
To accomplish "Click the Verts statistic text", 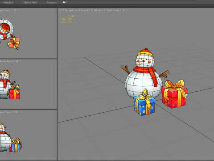I will click(x=66, y=22).
